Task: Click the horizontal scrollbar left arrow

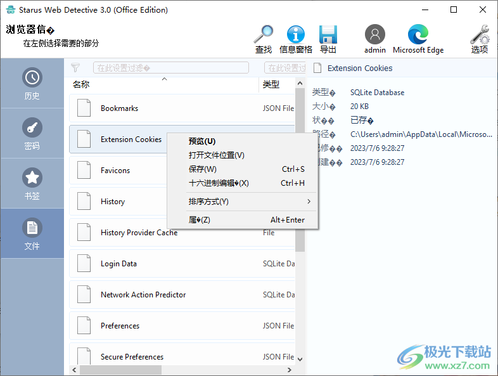Action: 74,370
